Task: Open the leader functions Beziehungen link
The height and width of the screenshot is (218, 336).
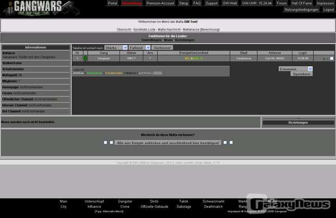Action: click(x=185, y=40)
